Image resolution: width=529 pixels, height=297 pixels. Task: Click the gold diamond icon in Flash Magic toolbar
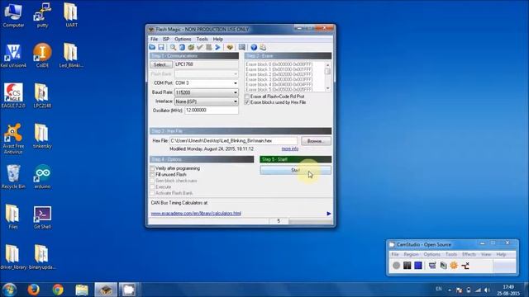pos(230,48)
